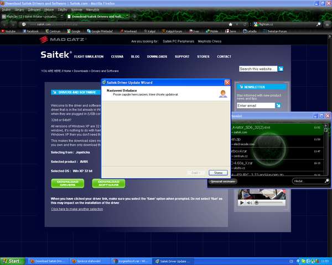This screenshot has width=332, height=265.
Task: Click the user avatar icon in the wizard
Action: click(223, 94)
